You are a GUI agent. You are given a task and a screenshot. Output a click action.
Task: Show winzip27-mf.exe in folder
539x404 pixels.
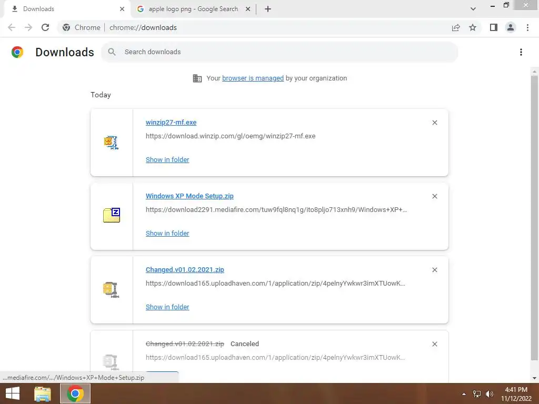(167, 160)
